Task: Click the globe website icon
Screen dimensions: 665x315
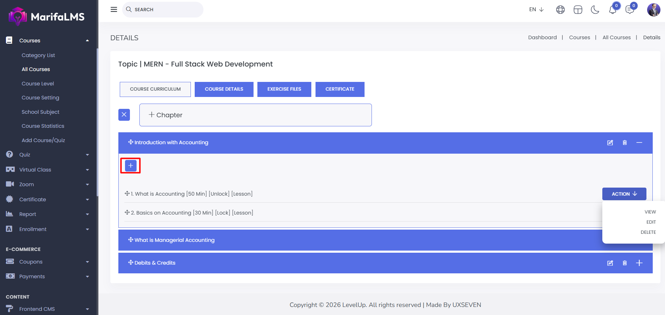Action: point(560,10)
